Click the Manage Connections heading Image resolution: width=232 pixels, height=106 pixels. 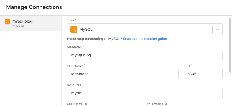[34, 7]
